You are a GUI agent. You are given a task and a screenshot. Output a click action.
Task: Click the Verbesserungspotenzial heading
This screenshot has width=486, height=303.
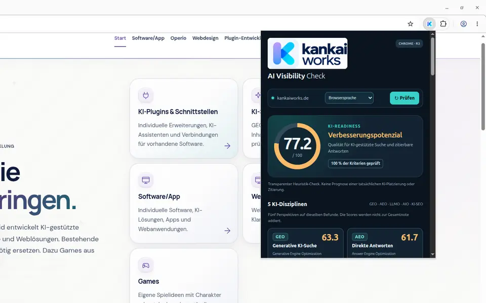[365, 135]
